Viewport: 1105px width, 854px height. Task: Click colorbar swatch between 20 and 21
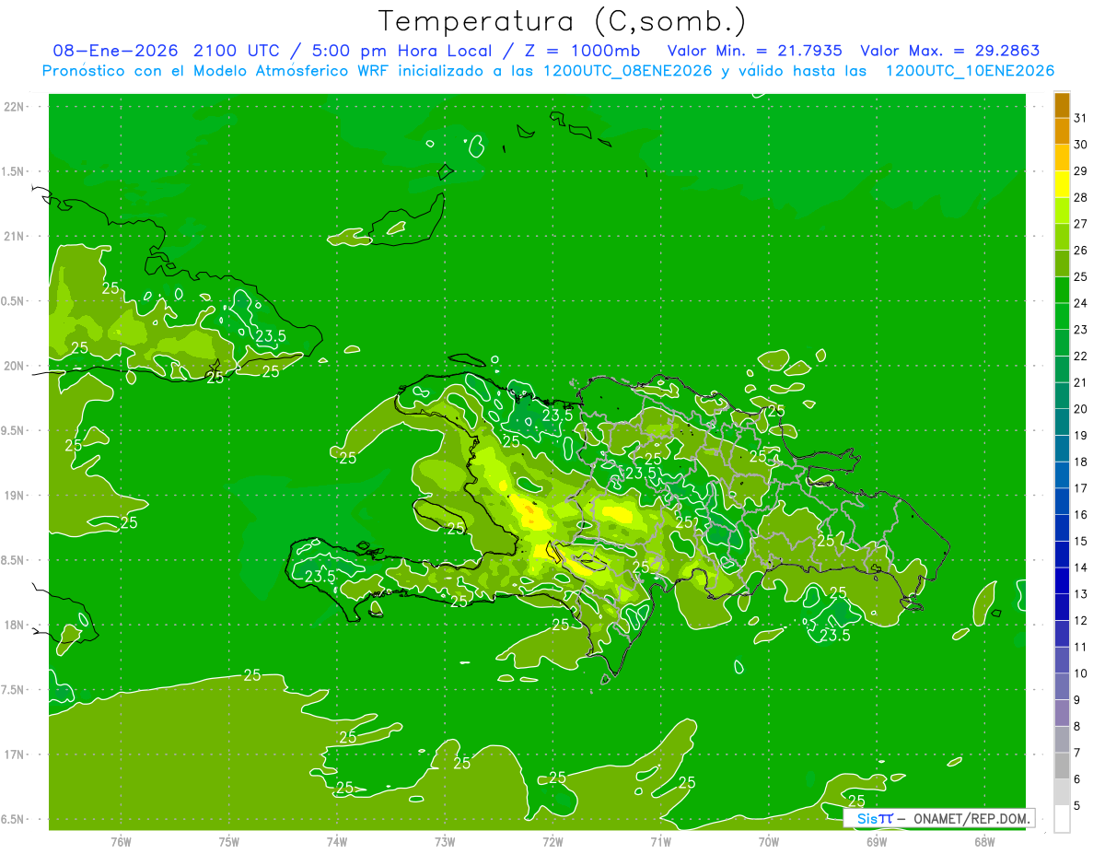1062,396
